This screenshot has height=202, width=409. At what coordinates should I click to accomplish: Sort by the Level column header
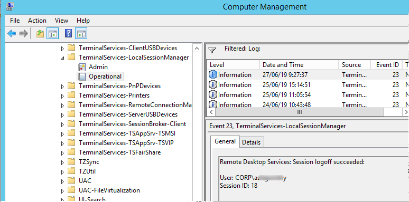pos(234,65)
